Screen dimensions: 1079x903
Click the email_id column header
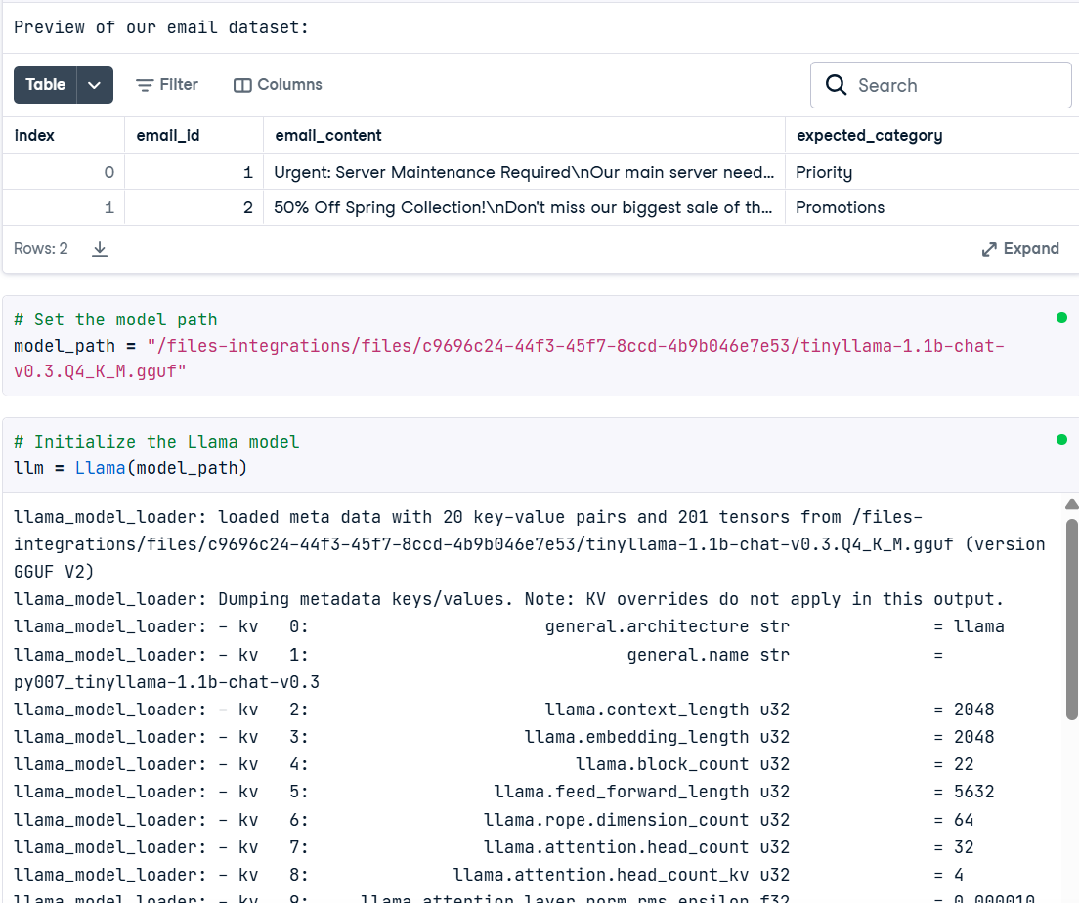tap(168, 136)
